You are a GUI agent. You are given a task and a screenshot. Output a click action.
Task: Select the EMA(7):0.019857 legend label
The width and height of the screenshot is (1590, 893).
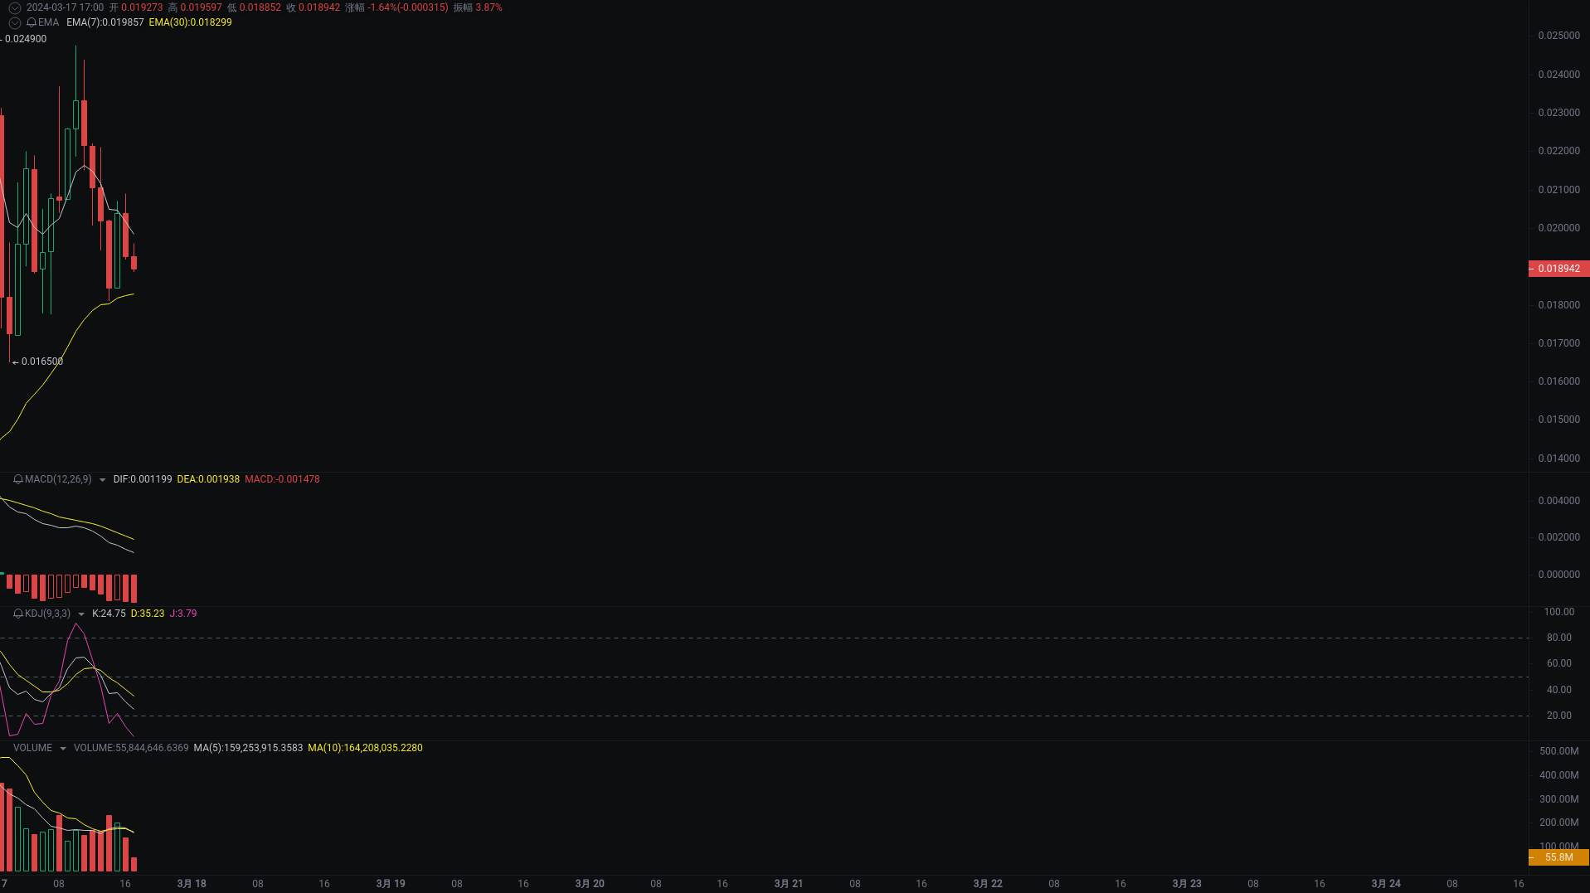pyautogui.click(x=102, y=22)
